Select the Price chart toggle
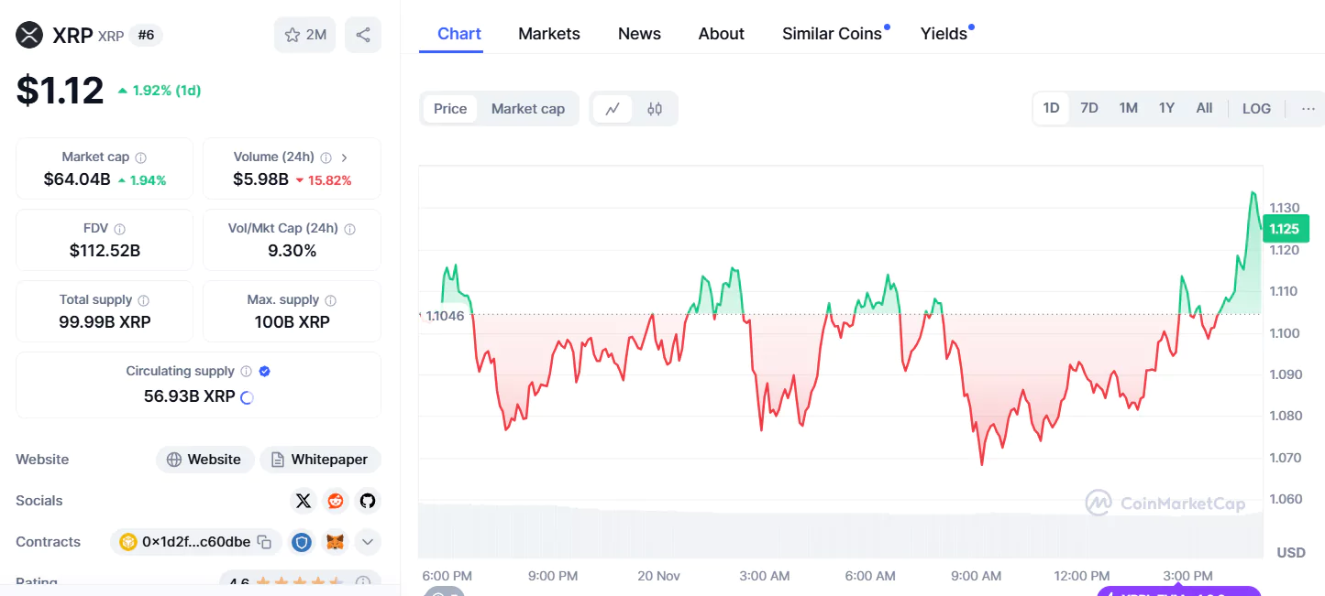The width and height of the screenshot is (1325, 596). (450, 109)
